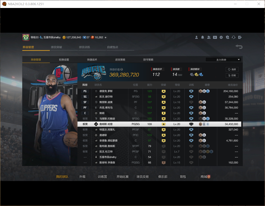265x206 pixels.
Task: Open the 防守策略 sub-tab
Action: (x=148, y=60)
